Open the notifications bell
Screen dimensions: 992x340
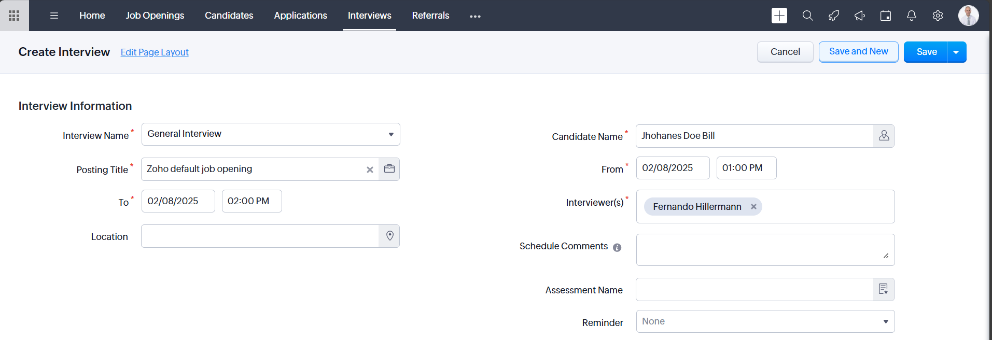coord(911,16)
